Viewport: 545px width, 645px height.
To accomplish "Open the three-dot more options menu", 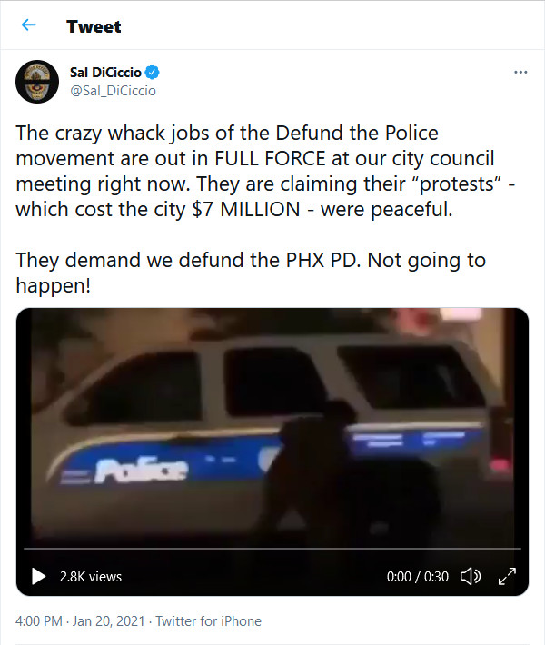I will click(x=520, y=73).
